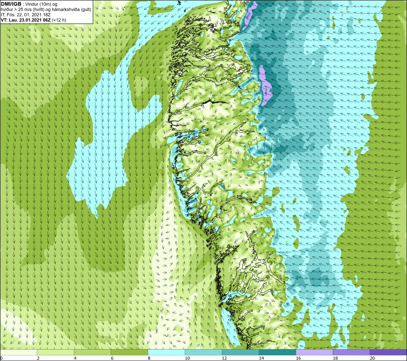Click the 'hviður > 25 m/s (hvítt)' text line

[x=46, y=10]
